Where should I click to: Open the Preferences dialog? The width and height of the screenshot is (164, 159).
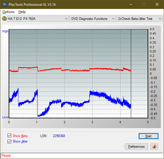pyautogui.click(x=136, y=146)
